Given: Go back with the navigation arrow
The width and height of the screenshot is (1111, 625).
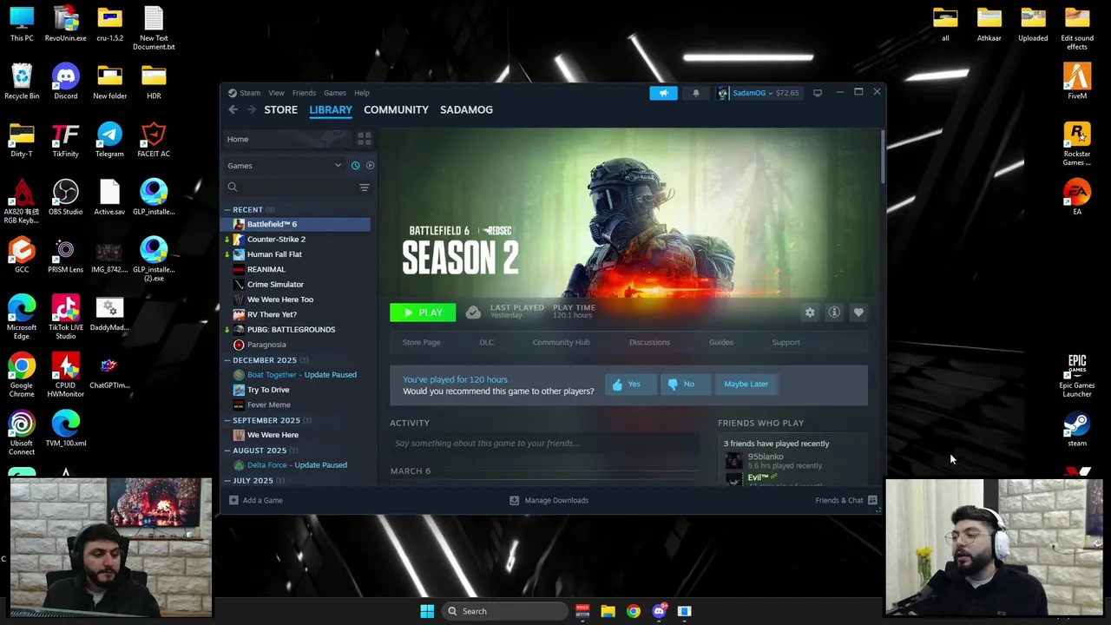Looking at the screenshot, I should click(233, 109).
